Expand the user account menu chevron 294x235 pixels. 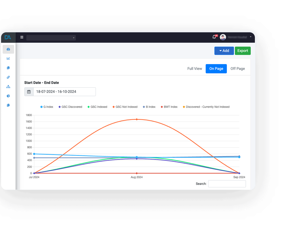point(250,37)
